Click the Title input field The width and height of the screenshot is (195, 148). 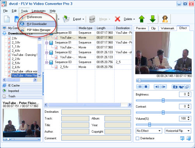75,125
